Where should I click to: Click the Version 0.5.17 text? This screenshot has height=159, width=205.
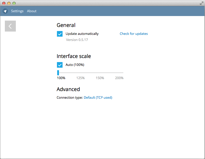coord(77,40)
